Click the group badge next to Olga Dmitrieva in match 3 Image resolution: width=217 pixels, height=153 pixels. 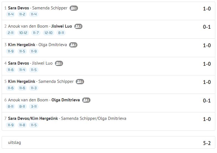tap(73, 45)
